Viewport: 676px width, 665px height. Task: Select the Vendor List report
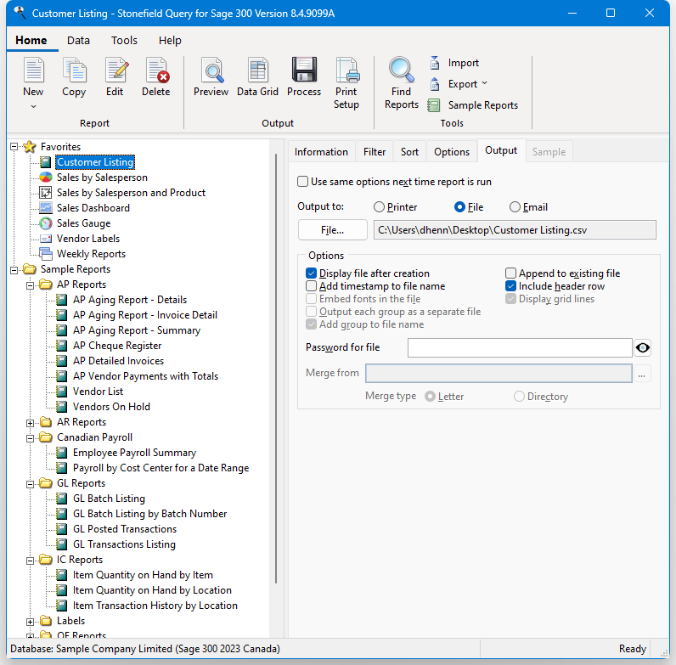(x=98, y=392)
